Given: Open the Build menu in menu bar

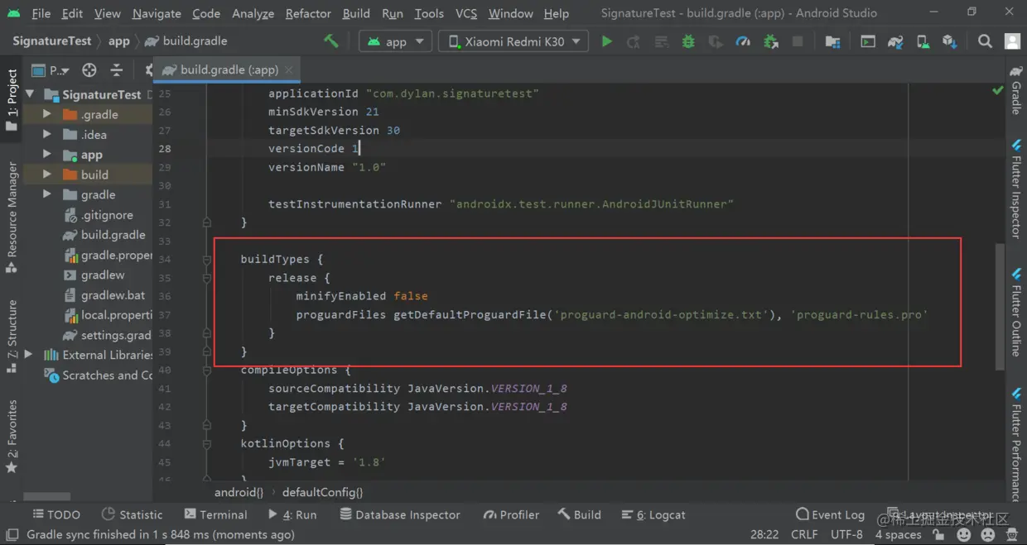Looking at the screenshot, I should tap(356, 13).
